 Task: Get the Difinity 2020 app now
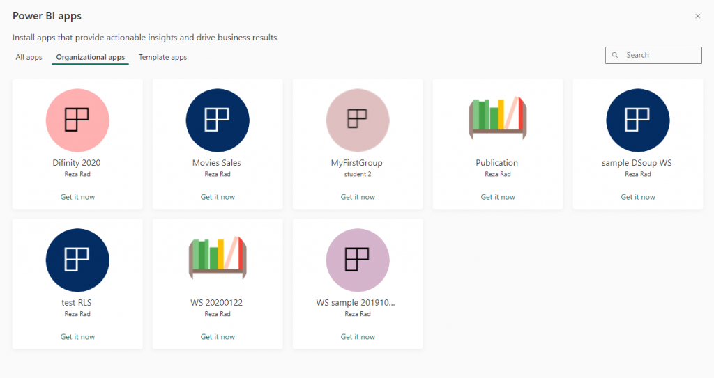pyautogui.click(x=77, y=197)
